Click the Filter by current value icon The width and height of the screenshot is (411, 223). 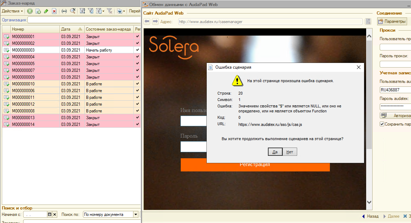pos(91,11)
